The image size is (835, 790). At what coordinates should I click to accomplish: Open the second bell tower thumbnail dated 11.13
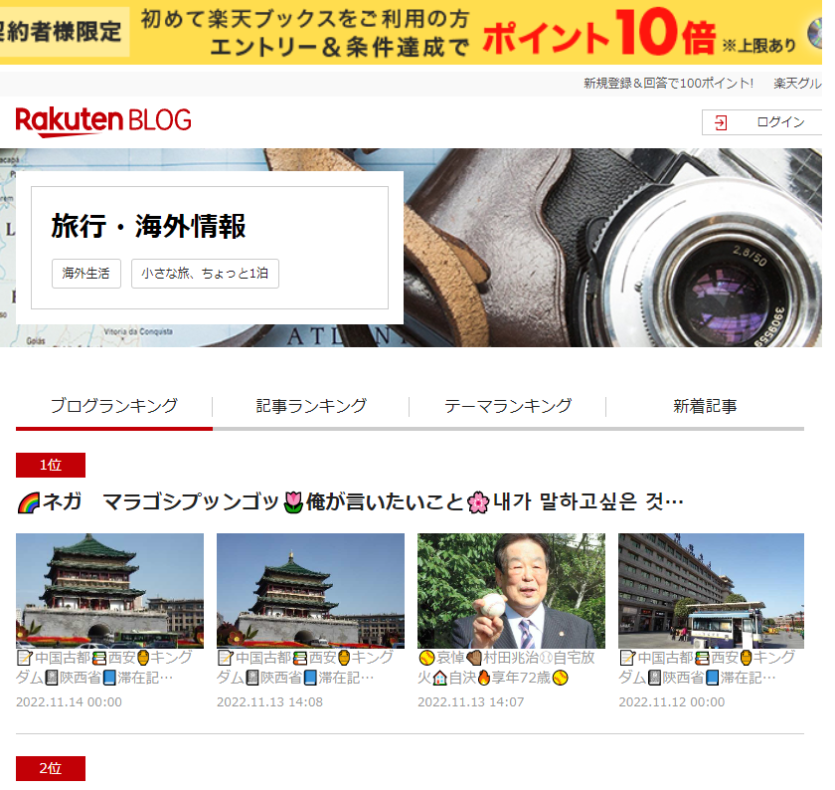coord(310,591)
